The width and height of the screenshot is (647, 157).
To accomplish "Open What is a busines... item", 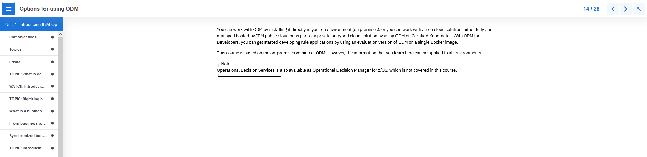I will coord(29,111).
